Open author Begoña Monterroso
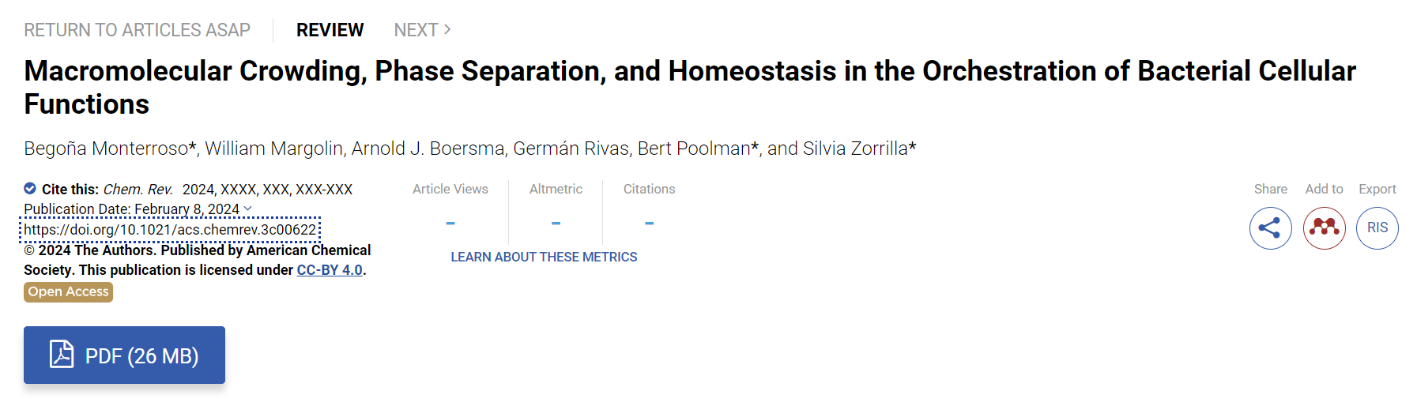The width and height of the screenshot is (1417, 406). tap(106, 149)
